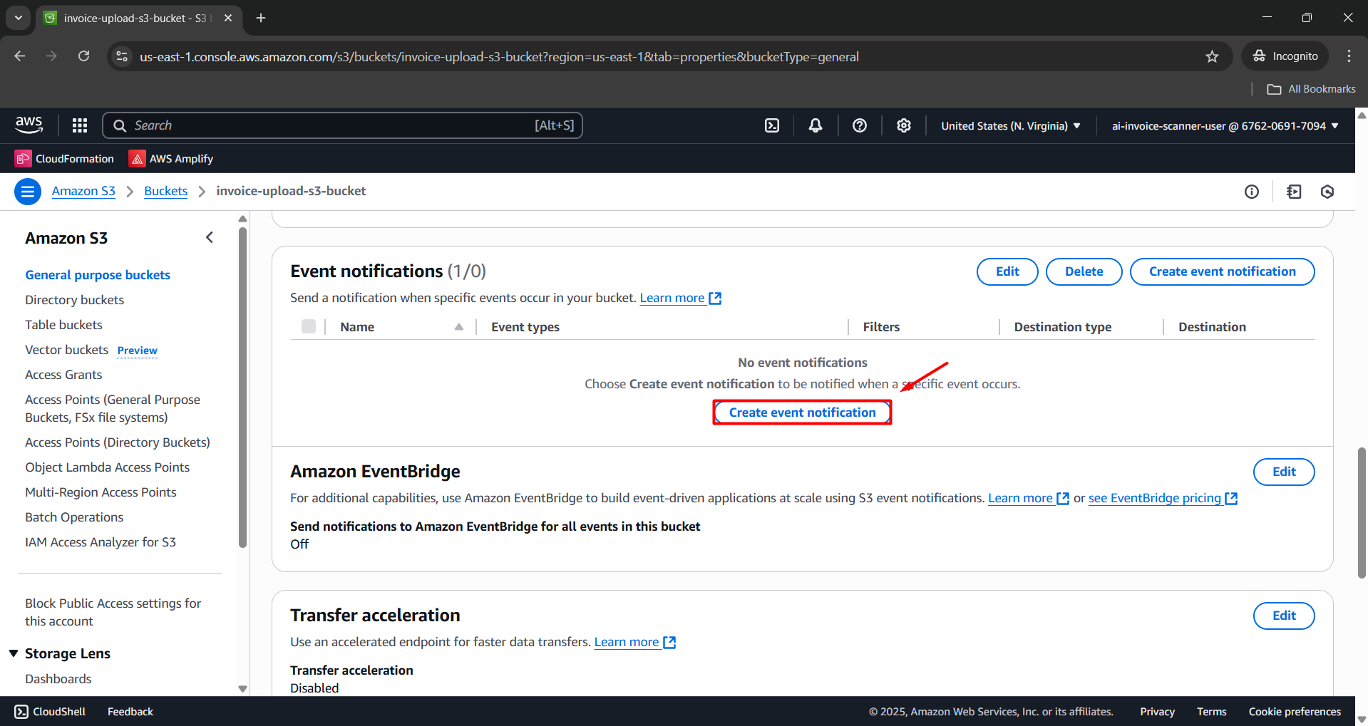The image size is (1368, 726).
Task: Expand the ai-invoice-scanner-user account menu
Action: point(1225,125)
